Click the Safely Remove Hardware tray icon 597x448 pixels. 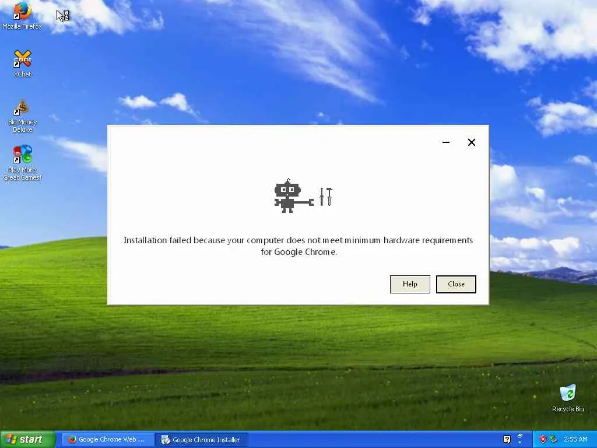coord(554,439)
